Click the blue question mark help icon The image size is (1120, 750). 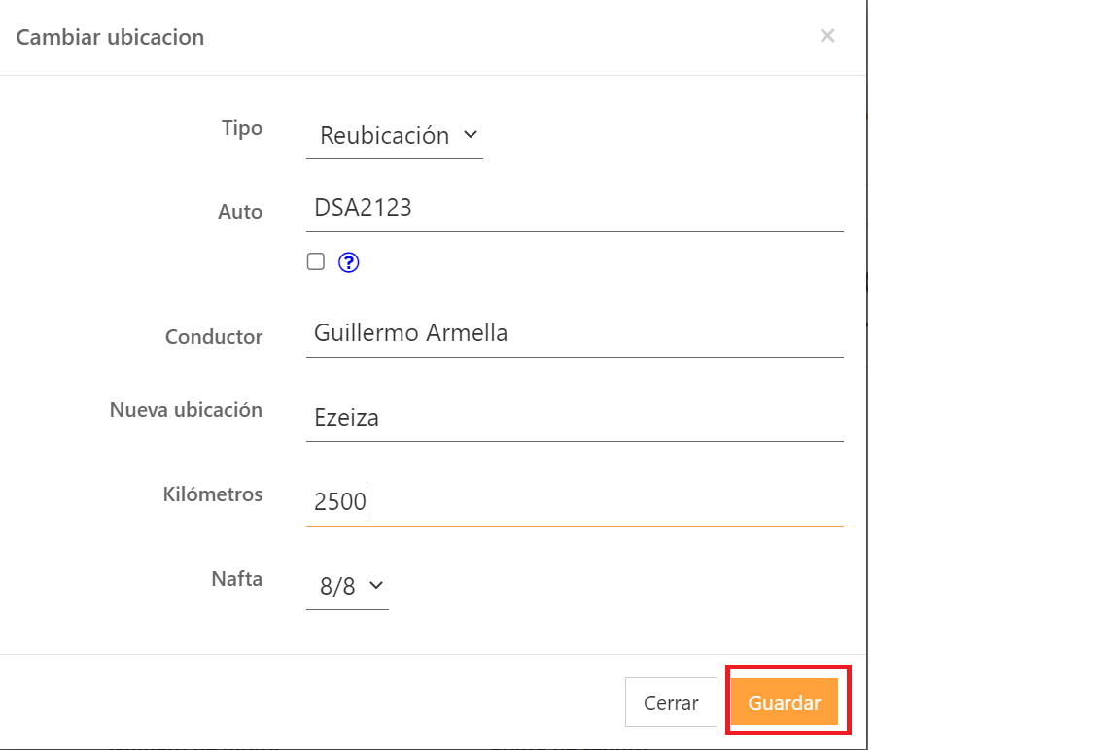coord(349,262)
